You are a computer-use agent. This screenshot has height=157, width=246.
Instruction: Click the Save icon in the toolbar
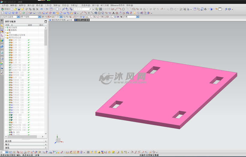pos(19,9)
